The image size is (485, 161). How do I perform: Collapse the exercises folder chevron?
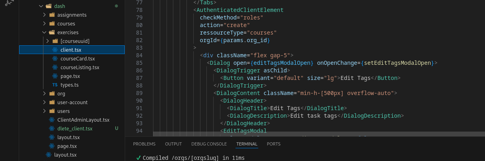[45, 33]
